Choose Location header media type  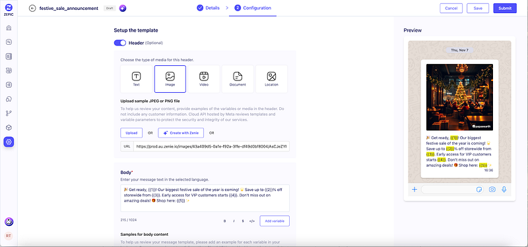coord(271,79)
